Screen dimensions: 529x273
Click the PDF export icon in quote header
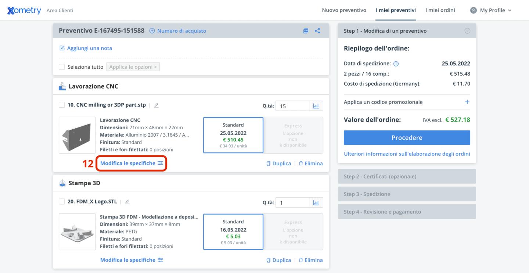tap(305, 31)
